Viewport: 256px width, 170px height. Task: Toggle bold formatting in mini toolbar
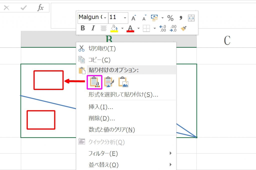[83, 28]
